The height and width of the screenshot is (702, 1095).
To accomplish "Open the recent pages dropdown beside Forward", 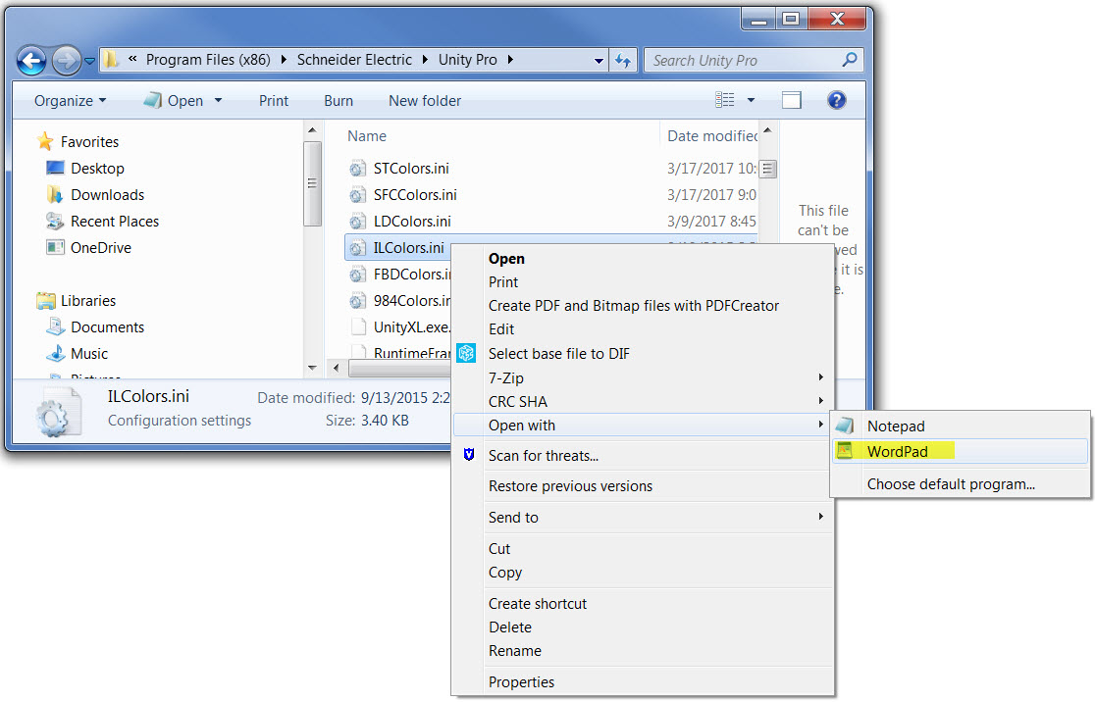I will (89, 62).
